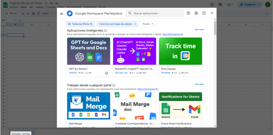Open Marketplace settings gear icon

point(196,13)
